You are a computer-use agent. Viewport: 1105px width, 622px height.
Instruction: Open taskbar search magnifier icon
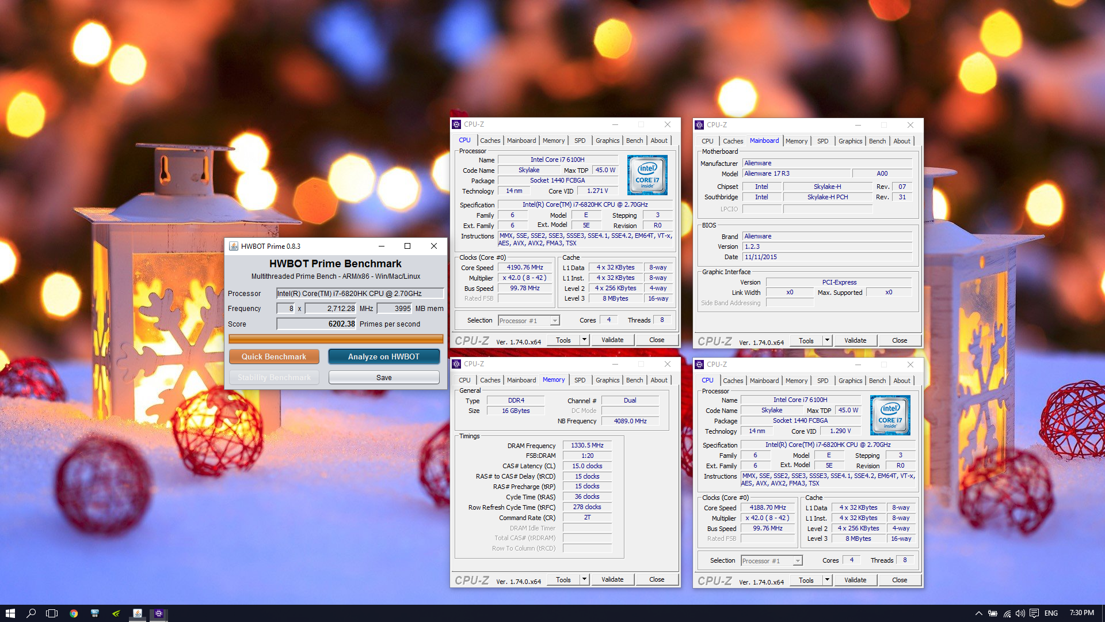pos(31,613)
